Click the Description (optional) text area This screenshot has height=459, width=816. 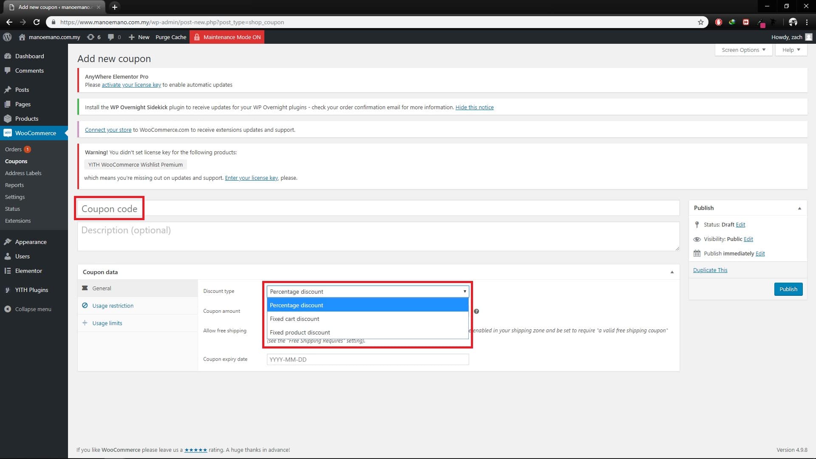tap(378, 236)
